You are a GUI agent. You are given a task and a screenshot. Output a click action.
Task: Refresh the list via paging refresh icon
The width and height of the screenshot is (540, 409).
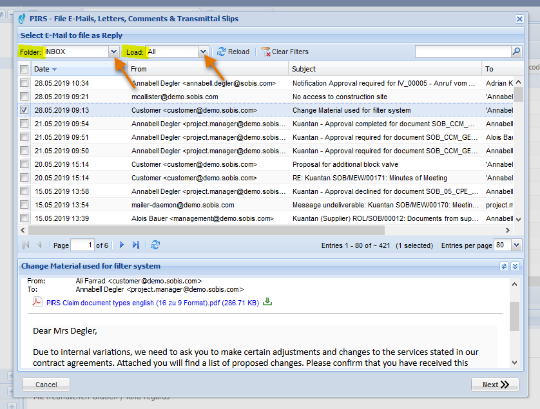pyautogui.click(x=155, y=245)
